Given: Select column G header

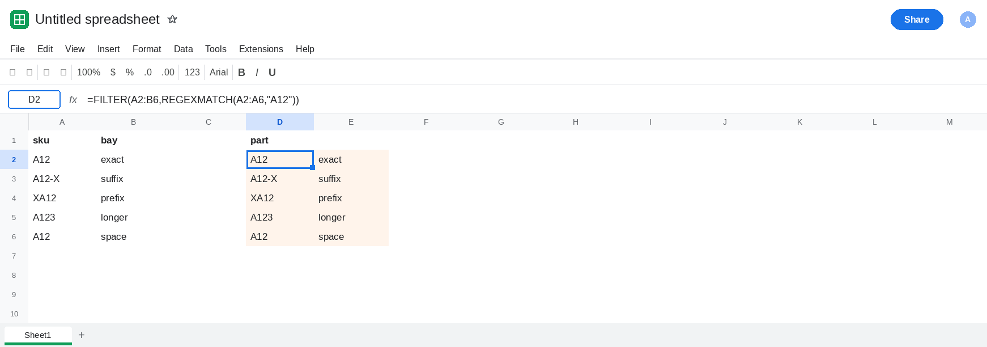Looking at the screenshot, I should click(501, 122).
